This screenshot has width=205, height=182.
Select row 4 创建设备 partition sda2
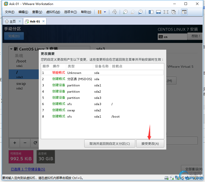[102, 92]
